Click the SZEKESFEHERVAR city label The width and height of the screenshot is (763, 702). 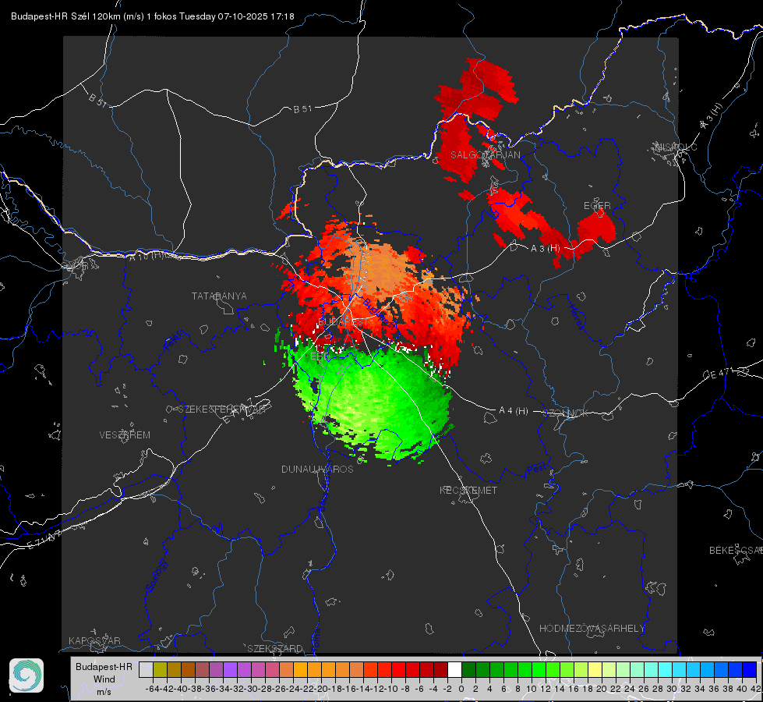point(224,409)
